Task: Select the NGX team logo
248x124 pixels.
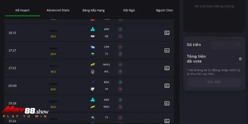Action: pos(92,82)
